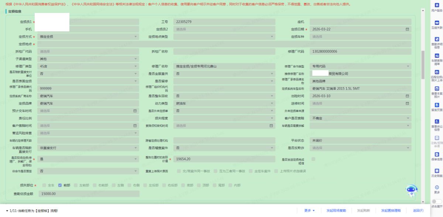
Task: Open 查勘详细信息 from the sidebar
Action: pos(437,40)
